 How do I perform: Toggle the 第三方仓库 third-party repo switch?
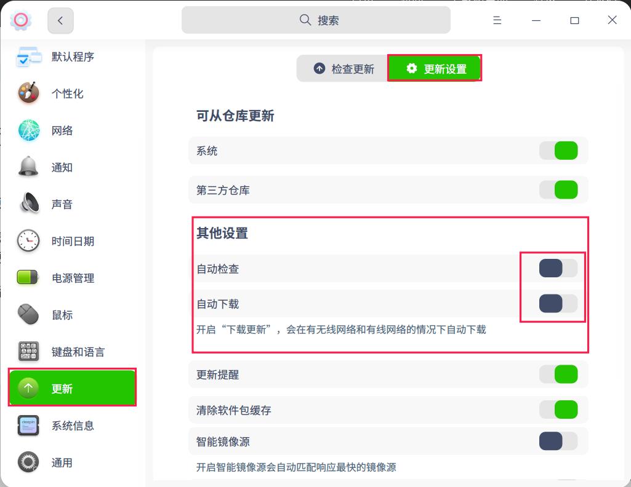point(559,190)
